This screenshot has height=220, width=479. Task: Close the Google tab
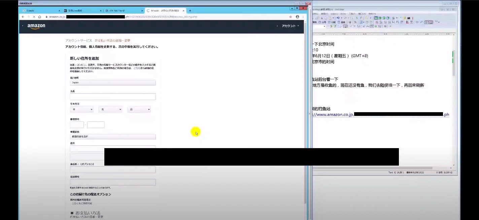[x=60, y=10]
